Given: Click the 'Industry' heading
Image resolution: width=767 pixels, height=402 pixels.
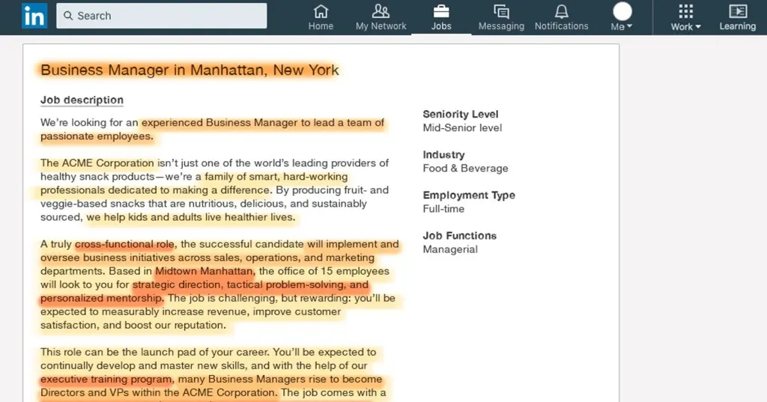Looking at the screenshot, I should [x=443, y=154].
